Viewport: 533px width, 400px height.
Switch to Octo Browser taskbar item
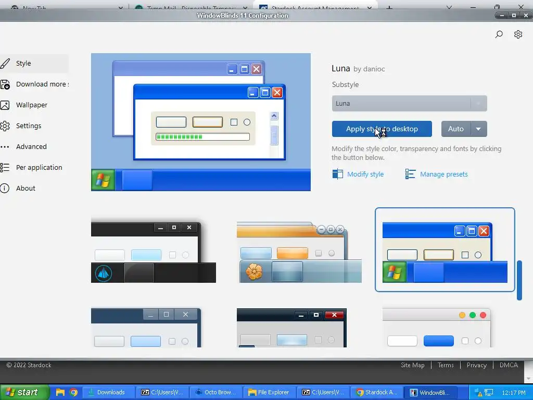point(216,392)
